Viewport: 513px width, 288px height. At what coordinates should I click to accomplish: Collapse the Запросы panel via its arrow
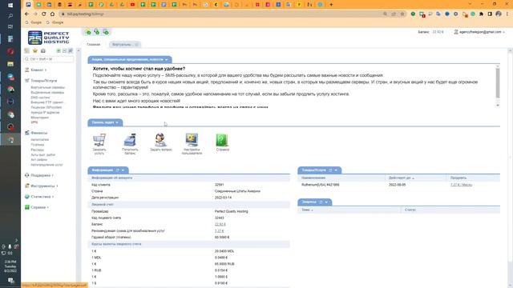coord(326,202)
